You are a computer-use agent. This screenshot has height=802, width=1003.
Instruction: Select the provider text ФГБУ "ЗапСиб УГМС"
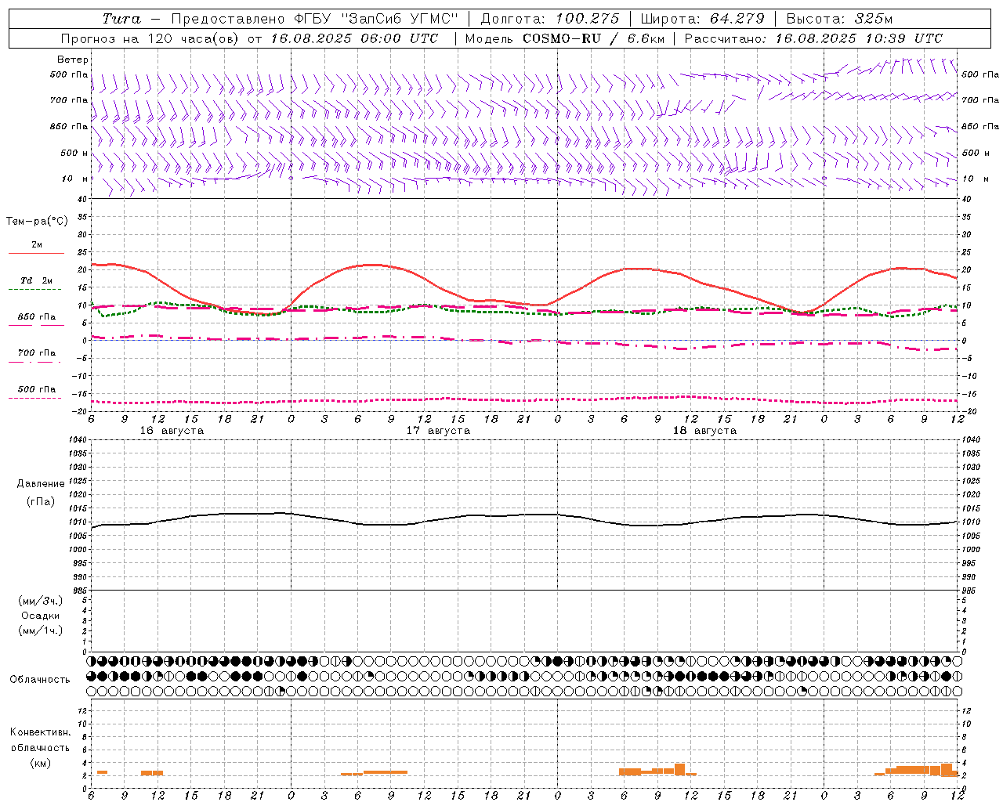tap(375, 18)
